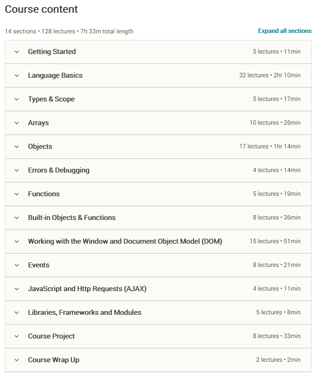317x378 pixels.
Task: Open Functions section via its chevron
Action: coord(17,194)
